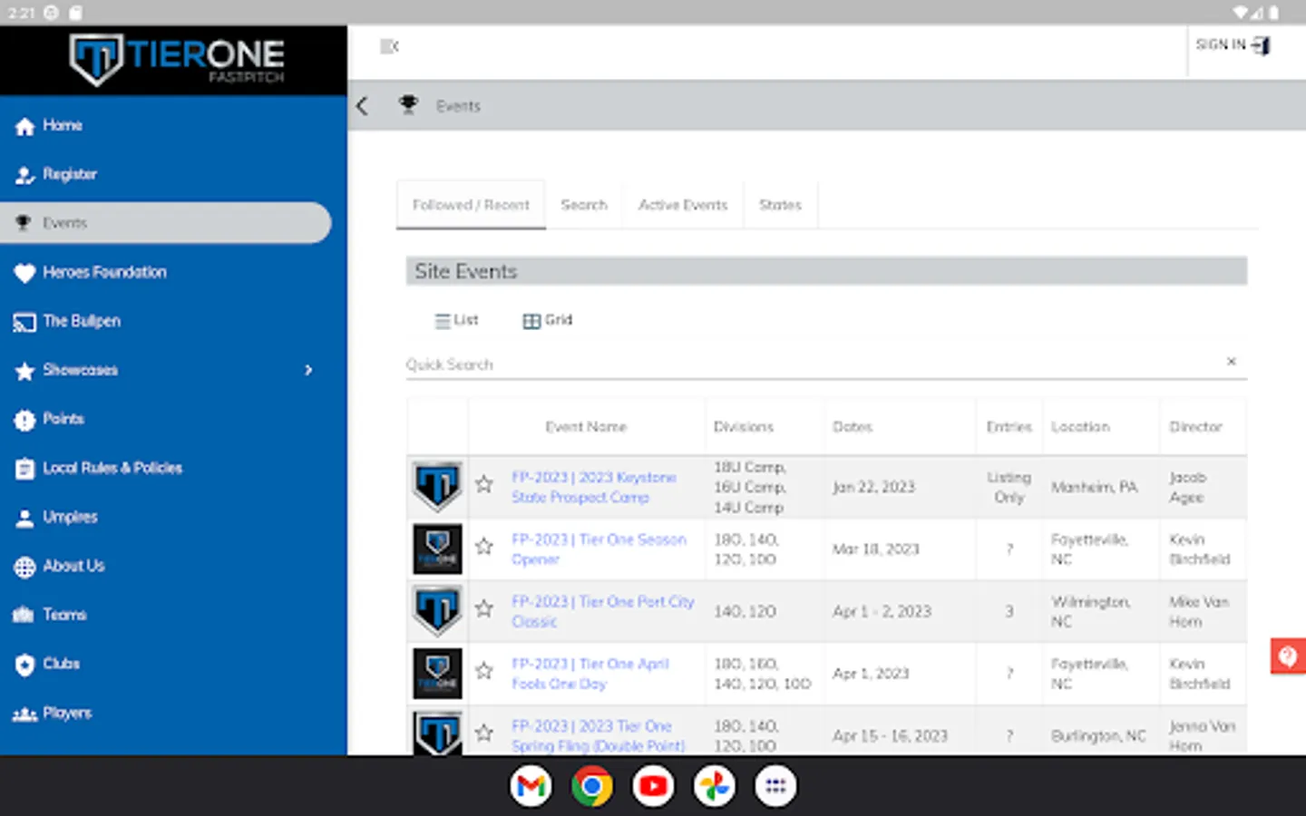The height and width of the screenshot is (816, 1306).
Task: Click the Home house icon
Action: click(24, 126)
